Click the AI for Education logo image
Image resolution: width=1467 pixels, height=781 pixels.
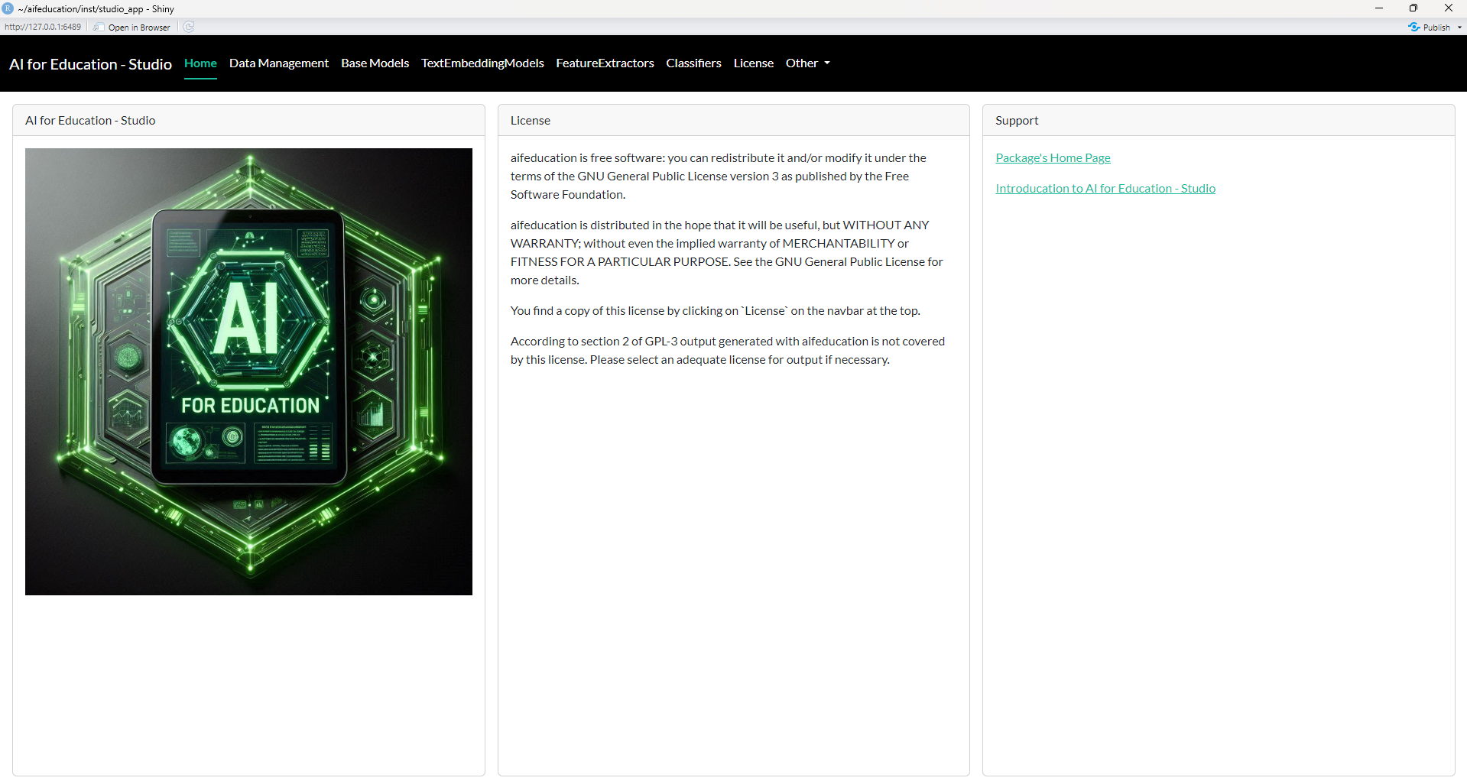coord(248,371)
